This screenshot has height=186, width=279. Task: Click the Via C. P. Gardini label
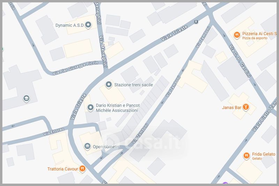click(240, 61)
